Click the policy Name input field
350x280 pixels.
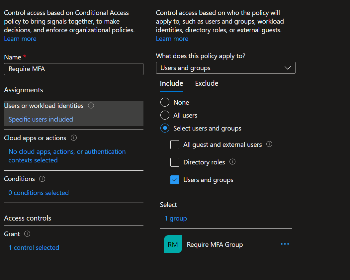74,69
